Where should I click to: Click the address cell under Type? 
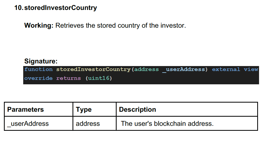88,123
